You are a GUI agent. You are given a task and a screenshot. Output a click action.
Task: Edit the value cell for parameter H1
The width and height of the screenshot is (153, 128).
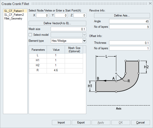[x=56, y=61]
